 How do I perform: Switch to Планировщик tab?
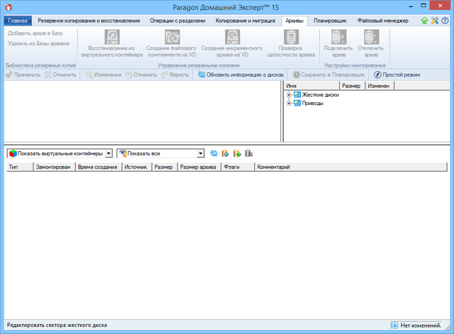point(330,21)
